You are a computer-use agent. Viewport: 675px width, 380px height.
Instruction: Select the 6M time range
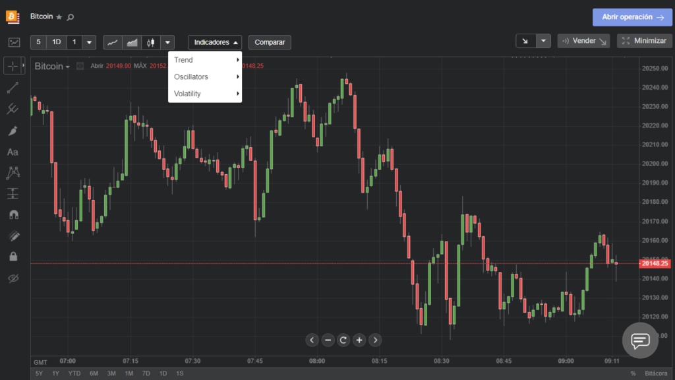[x=94, y=373]
